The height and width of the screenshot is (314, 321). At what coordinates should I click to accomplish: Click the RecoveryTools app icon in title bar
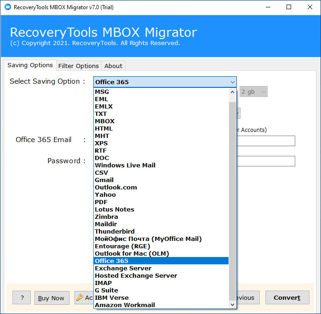[8, 7]
